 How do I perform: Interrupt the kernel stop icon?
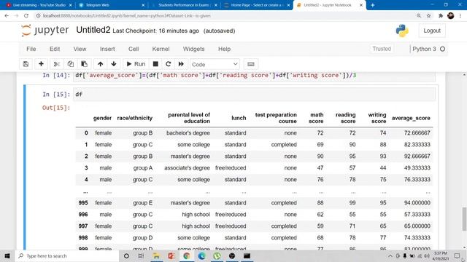(155, 64)
